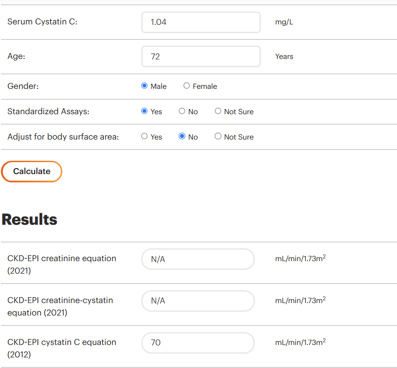Image resolution: width=397 pixels, height=368 pixels.
Task: Click the Serum Cystatin C label
Action: click(x=42, y=22)
